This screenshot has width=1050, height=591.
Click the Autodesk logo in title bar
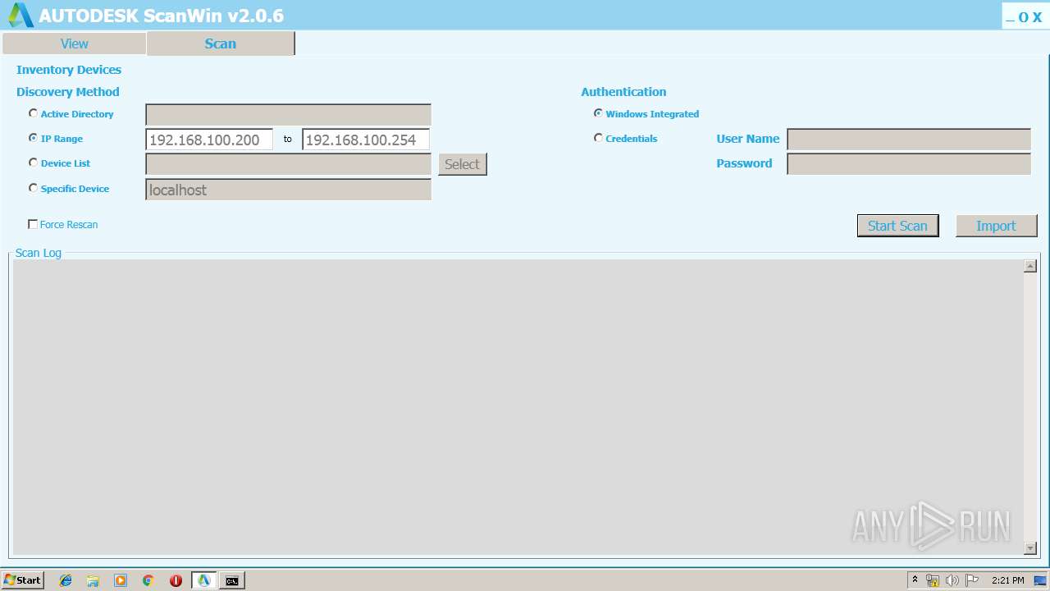[21, 15]
